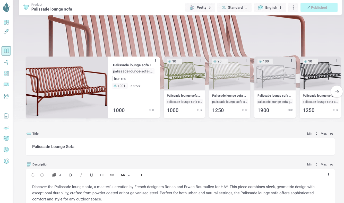Open the Pretty dropdown
344x203 pixels.
[x=200, y=7]
